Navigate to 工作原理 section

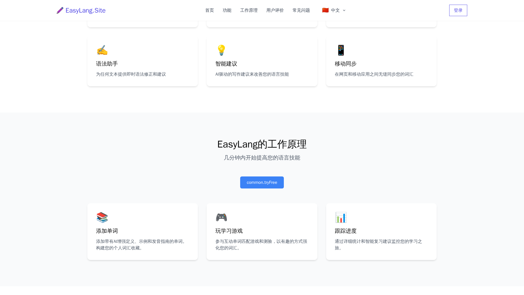(x=249, y=10)
